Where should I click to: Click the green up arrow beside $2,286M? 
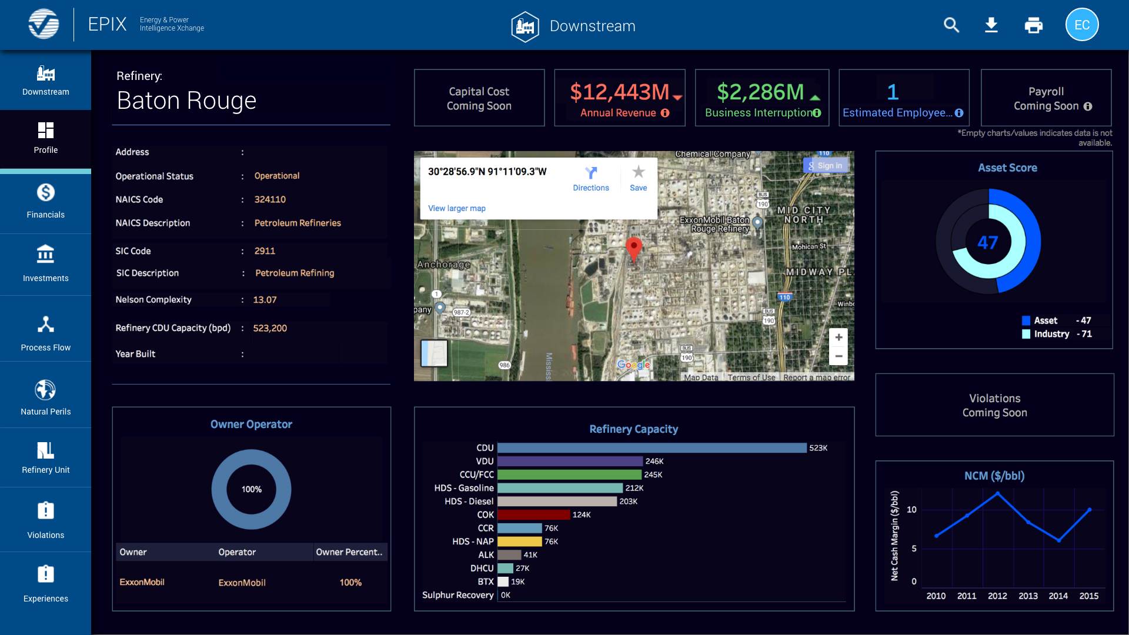coord(815,98)
